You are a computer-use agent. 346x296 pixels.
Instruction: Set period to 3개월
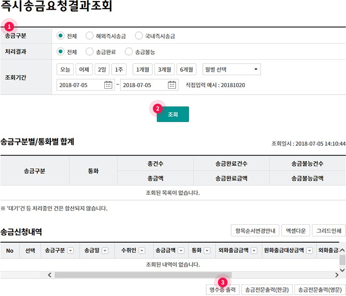(164, 69)
